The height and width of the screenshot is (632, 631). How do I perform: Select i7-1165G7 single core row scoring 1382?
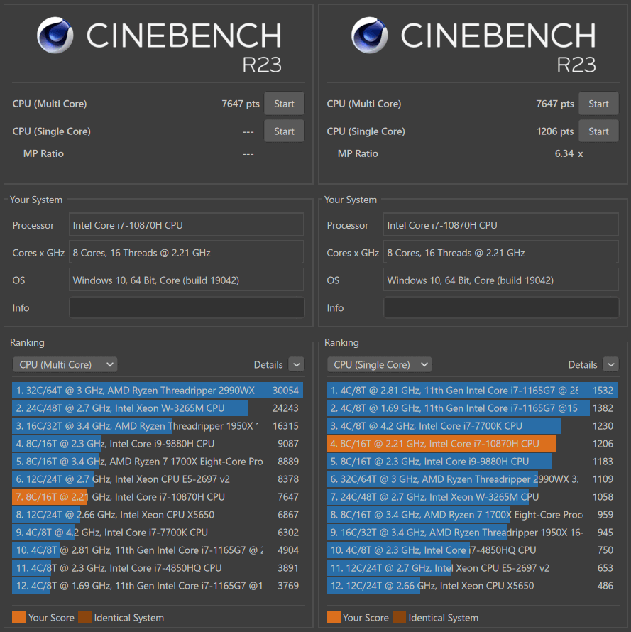(472, 408)
